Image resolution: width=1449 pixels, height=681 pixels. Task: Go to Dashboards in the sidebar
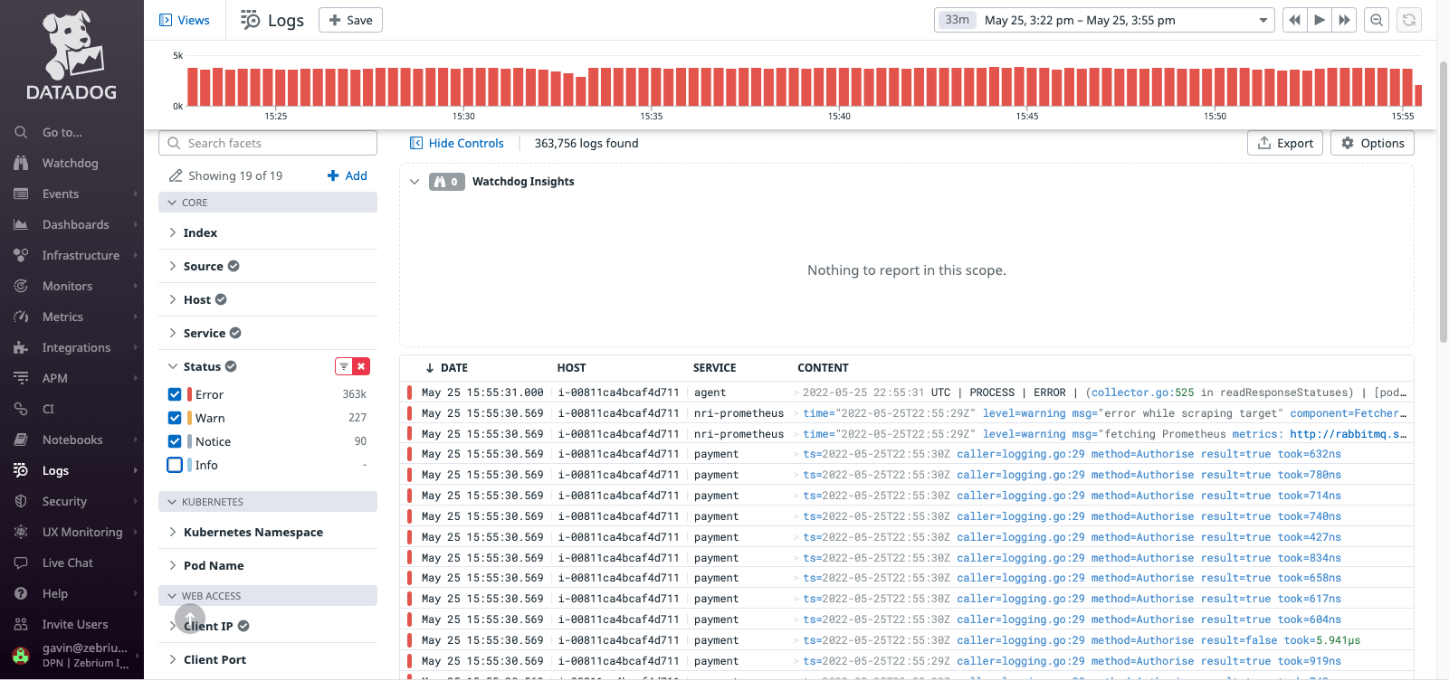pos(76,224)
